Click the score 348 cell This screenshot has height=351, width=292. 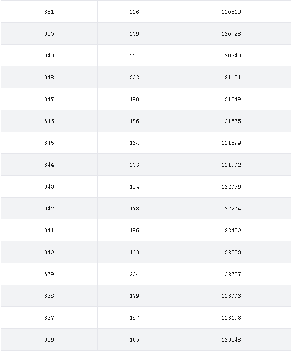point(49,77)
